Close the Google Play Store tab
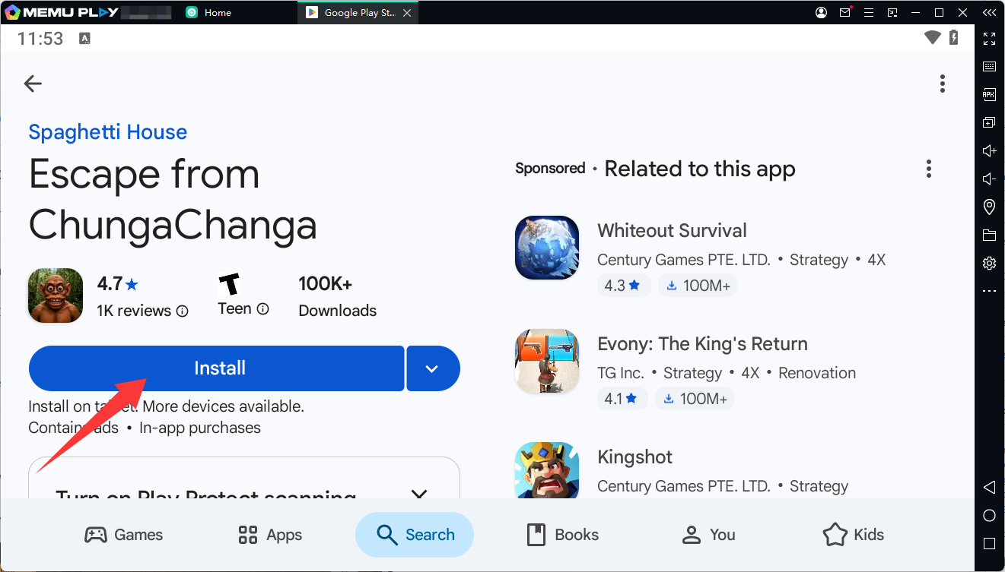Screen dimensions: 1005x572 tap(407, 13)
